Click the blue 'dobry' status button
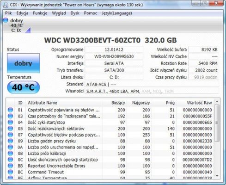Viewport: 226px width, 185px height. [x=24, y=63]
